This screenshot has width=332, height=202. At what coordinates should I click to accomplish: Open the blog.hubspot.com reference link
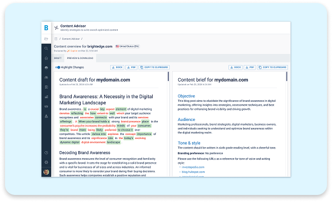pos(193,172)
